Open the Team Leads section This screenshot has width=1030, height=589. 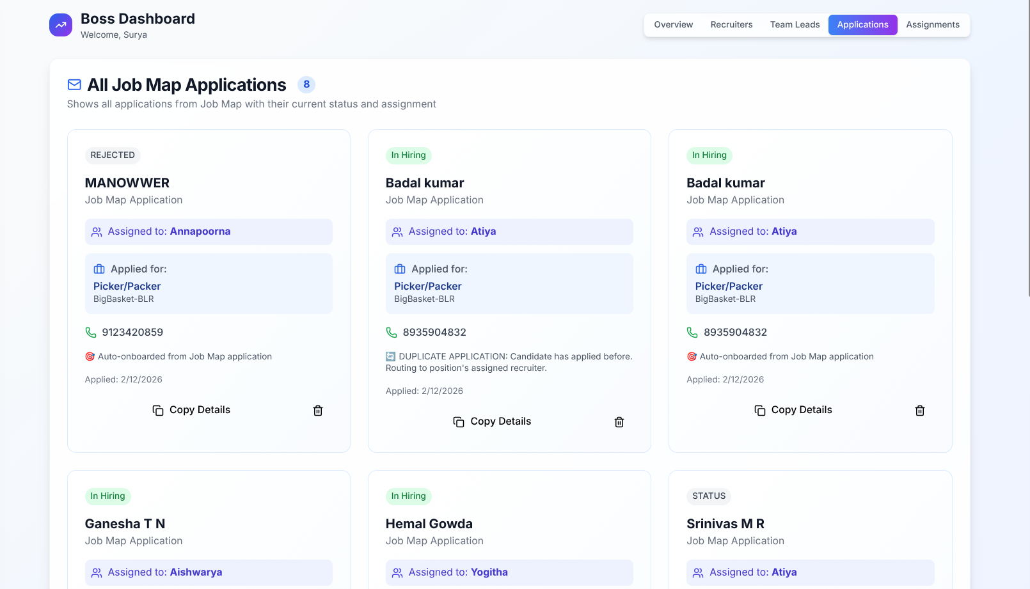(x=795, y=24)
